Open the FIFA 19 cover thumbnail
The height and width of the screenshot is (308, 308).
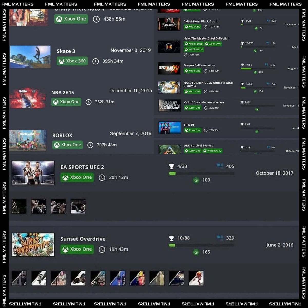tap(170, 128)
